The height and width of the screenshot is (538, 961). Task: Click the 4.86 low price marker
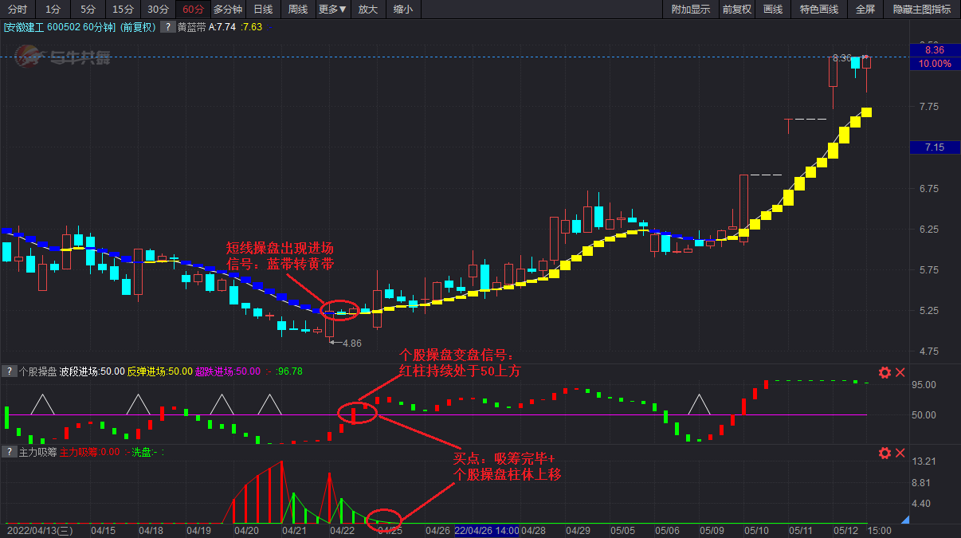[x=352, y=343]
